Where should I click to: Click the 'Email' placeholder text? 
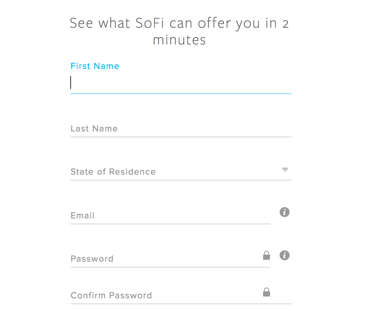click(x=83, y=216)
